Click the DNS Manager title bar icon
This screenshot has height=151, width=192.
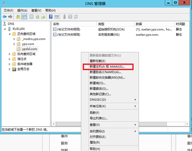tap(4, 3)
